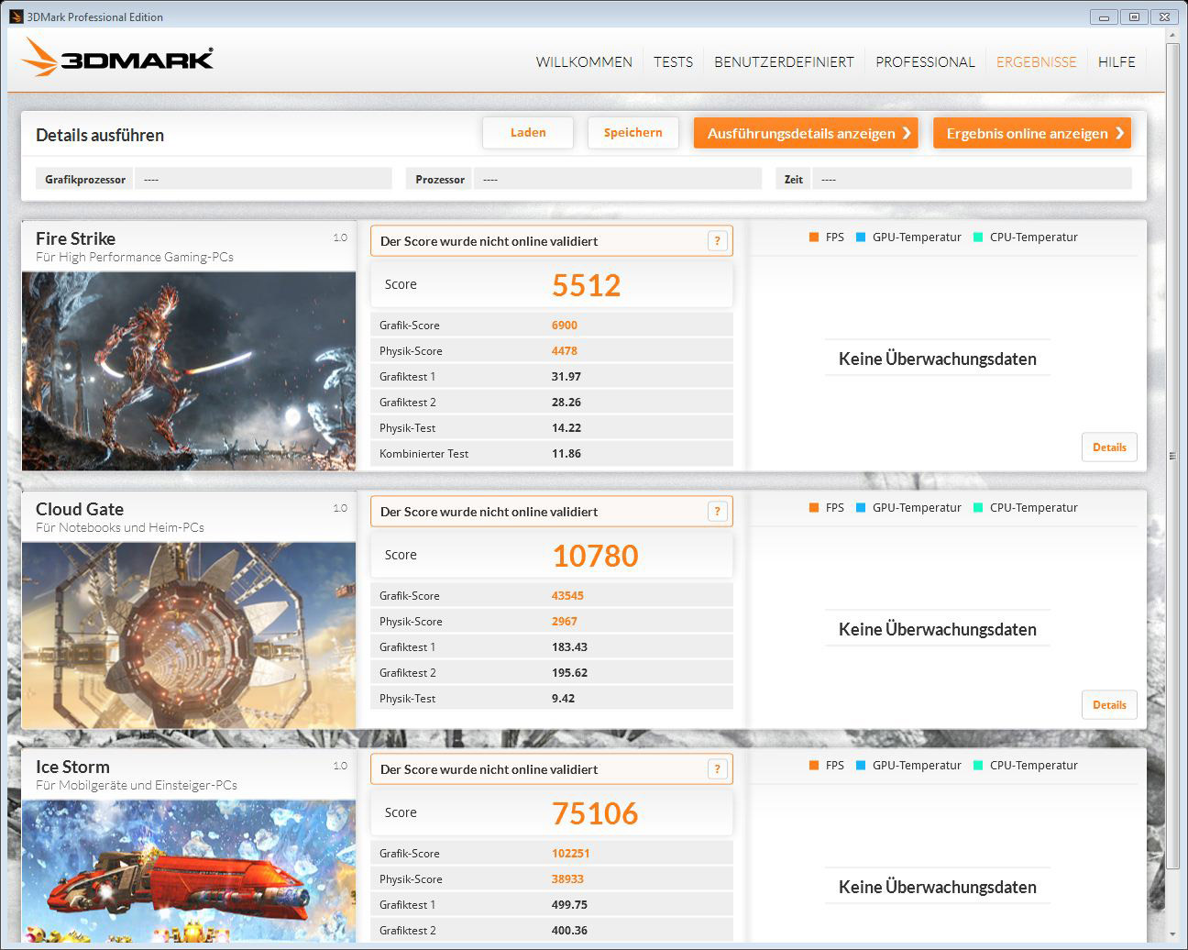The image size is (1188, 950).
Task: Click the Ice Storm title heading
Action: [72, 767]
